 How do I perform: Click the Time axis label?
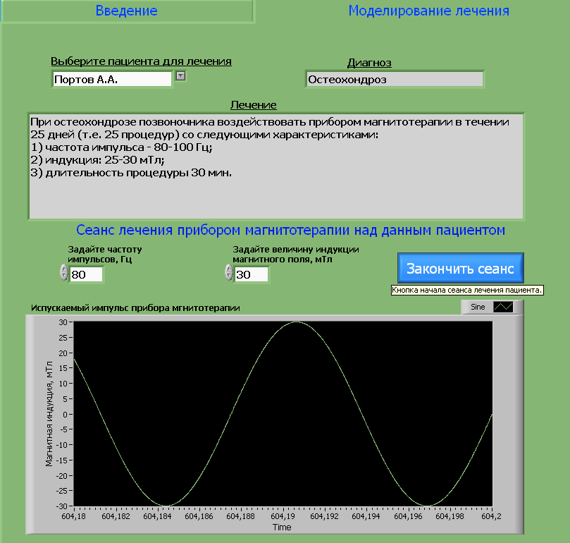pos(282,527)
